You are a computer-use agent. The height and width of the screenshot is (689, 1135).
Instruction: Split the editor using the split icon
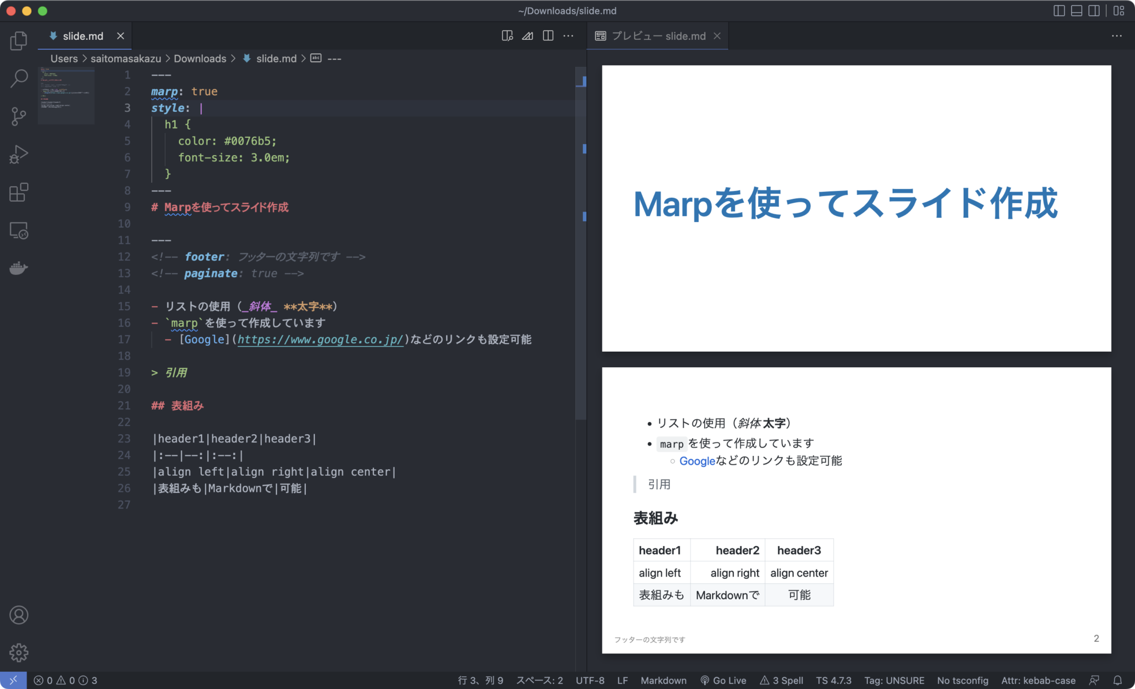tap(548, 35)
